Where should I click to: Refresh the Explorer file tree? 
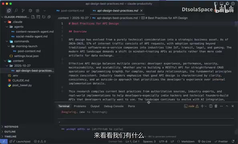44,17
